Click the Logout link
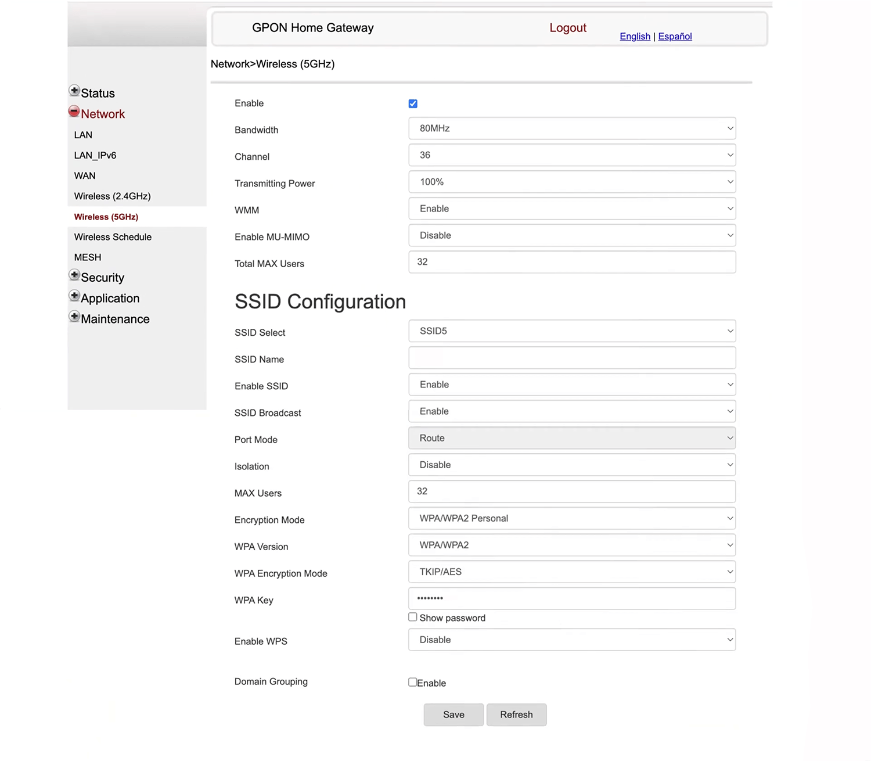This screenshot has height=761, width=871. coord(567,28)
